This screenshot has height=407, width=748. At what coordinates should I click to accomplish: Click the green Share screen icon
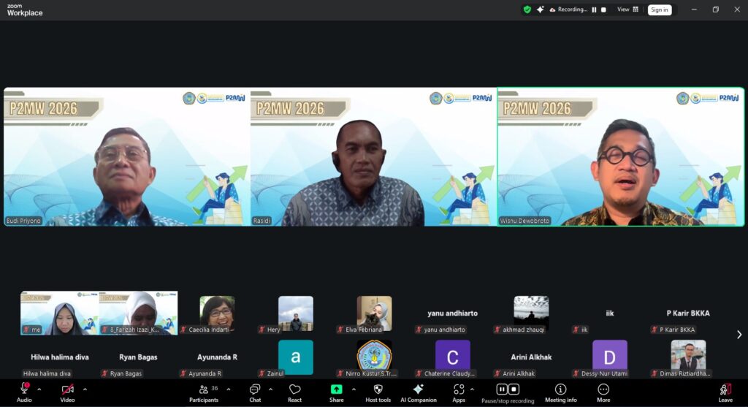[336, 389]
